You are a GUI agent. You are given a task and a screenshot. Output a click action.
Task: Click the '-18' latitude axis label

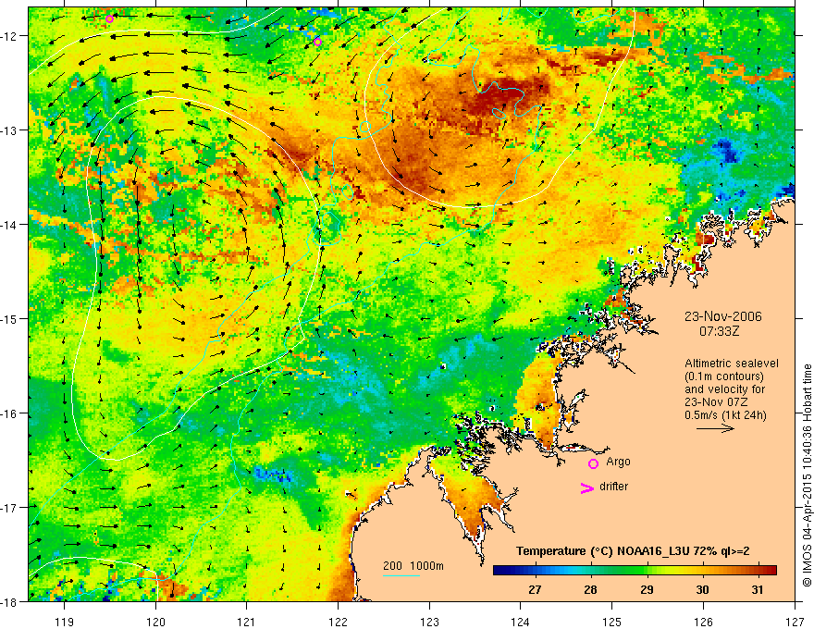[x=11, y=601]
